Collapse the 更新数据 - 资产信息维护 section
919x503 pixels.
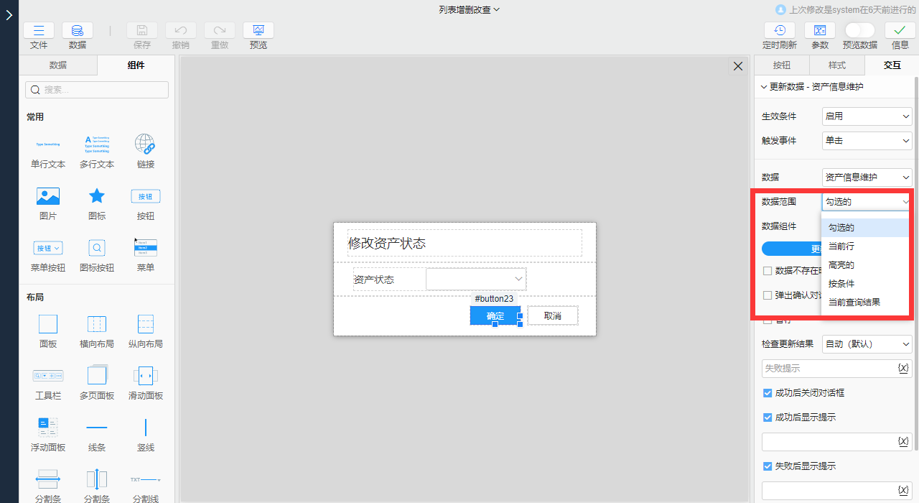point(764,87)
